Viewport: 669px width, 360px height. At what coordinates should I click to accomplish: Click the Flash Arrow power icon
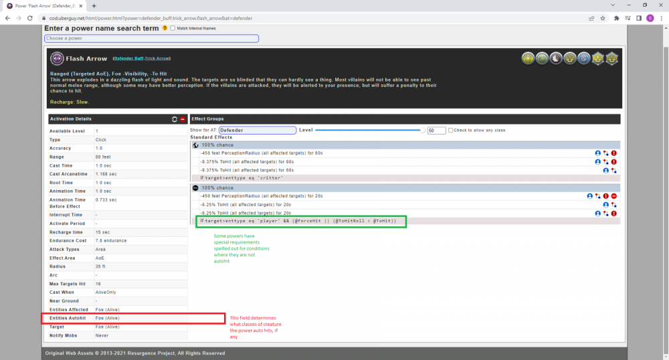coord(56,59)
